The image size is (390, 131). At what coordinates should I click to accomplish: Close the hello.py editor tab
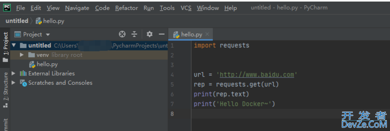[x=207, y=34]
